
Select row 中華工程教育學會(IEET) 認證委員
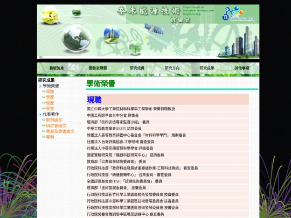pyautogui.click(x=168, y=129)
